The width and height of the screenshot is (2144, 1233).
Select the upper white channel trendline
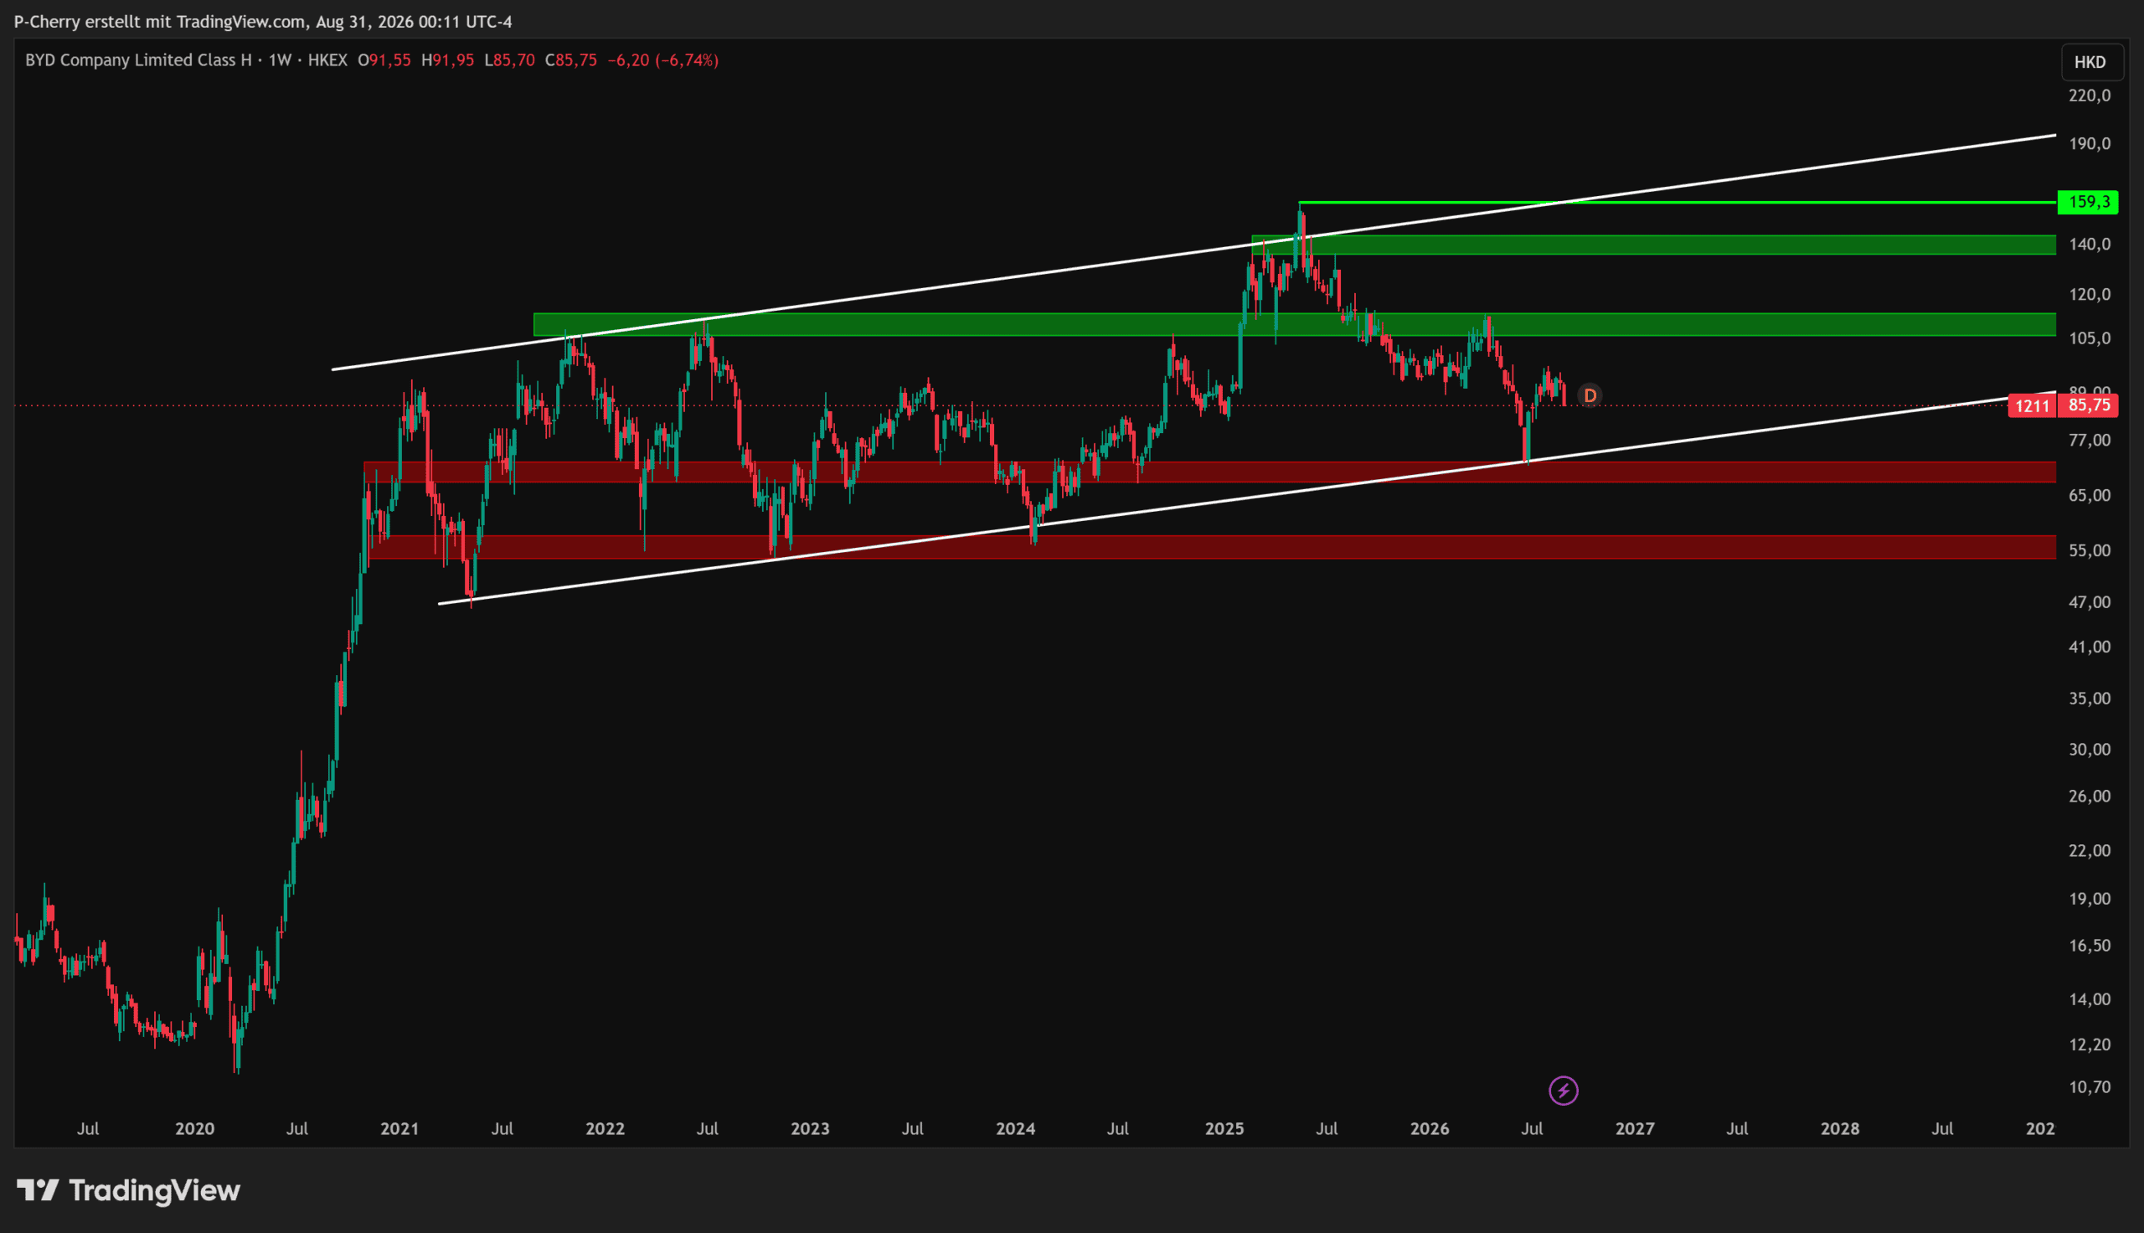pyautogui.click(x=1193, y=252)
